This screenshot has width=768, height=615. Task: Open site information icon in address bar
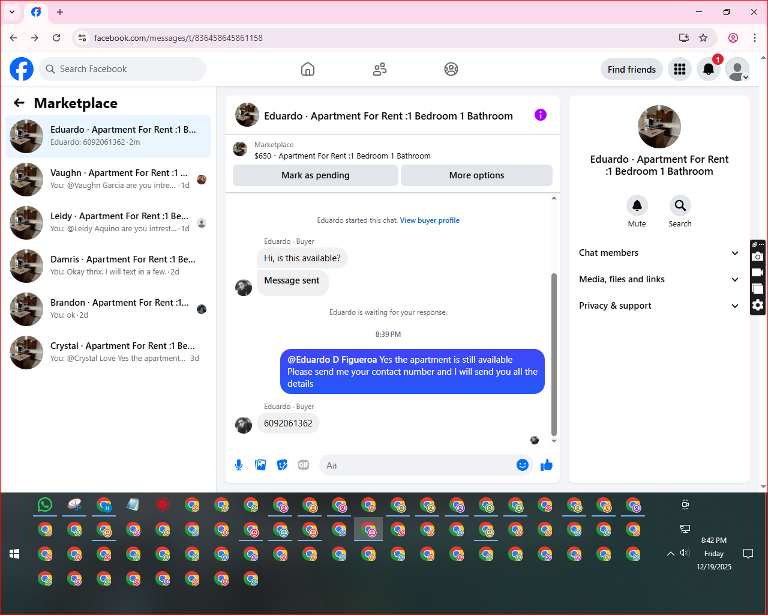[x=82, y=38]
